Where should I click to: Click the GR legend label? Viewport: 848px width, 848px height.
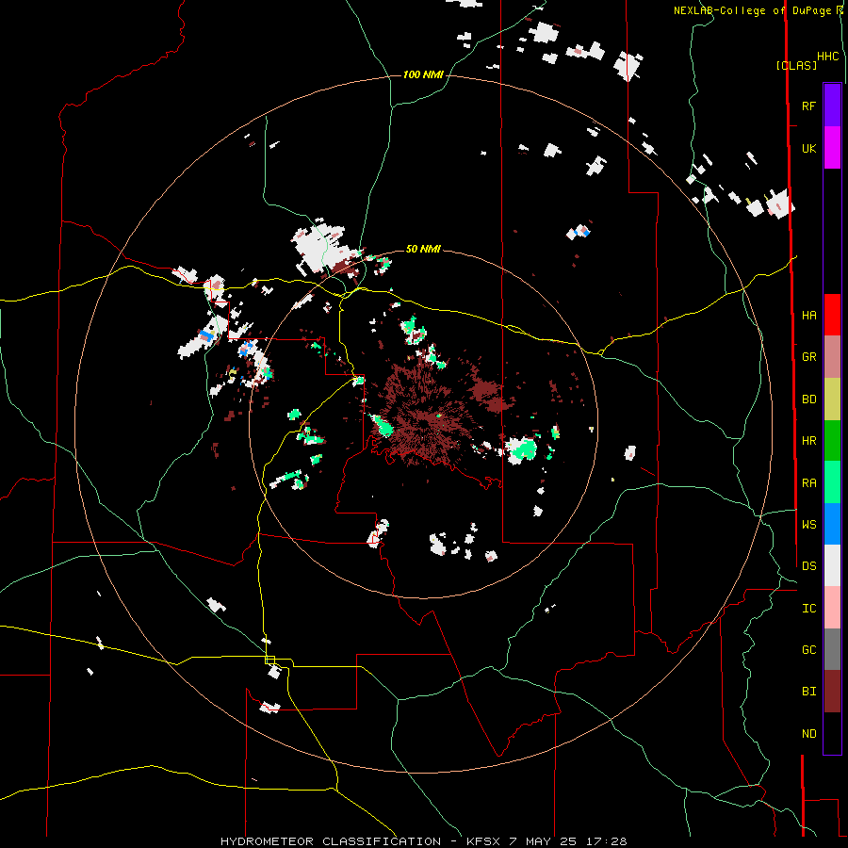(808, 357)
